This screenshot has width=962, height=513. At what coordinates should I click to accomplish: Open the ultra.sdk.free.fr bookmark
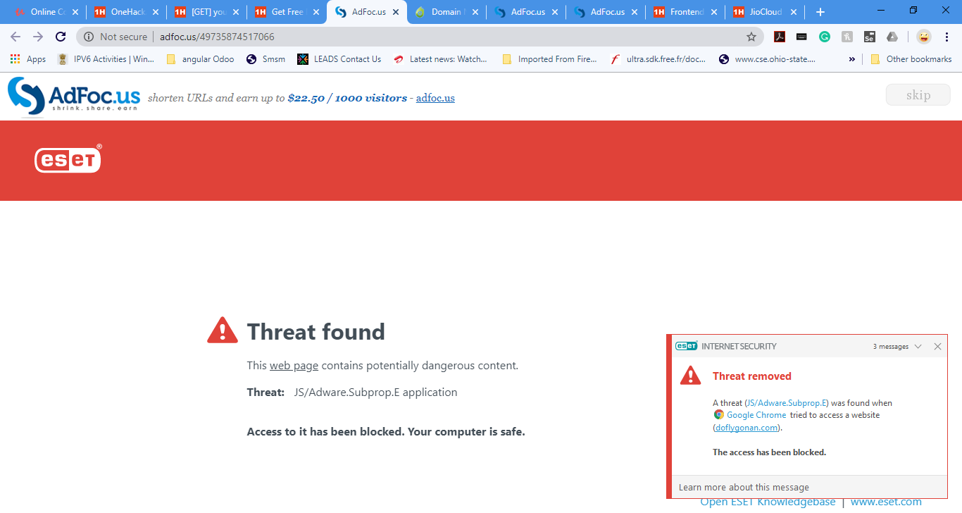click(x=658, y=59)
